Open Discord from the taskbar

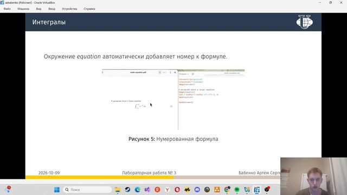click(x=197, y=190)
